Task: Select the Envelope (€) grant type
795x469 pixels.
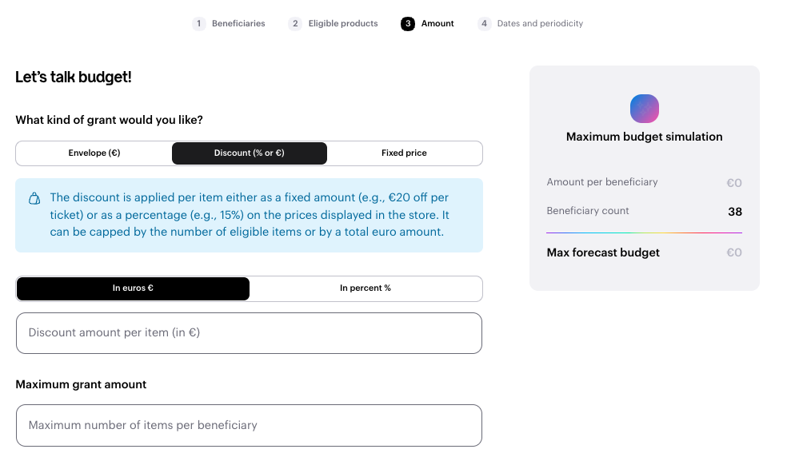Action: (x=94, y=153)
